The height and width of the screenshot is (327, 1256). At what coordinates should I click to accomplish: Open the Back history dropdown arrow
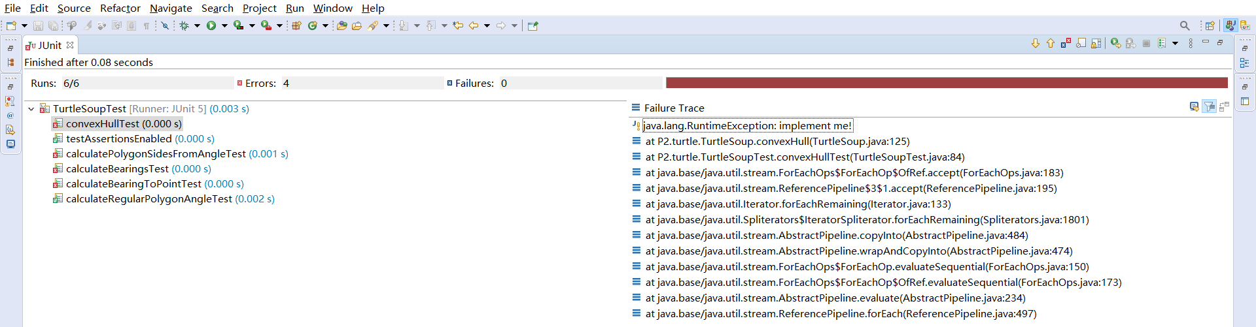487,25
